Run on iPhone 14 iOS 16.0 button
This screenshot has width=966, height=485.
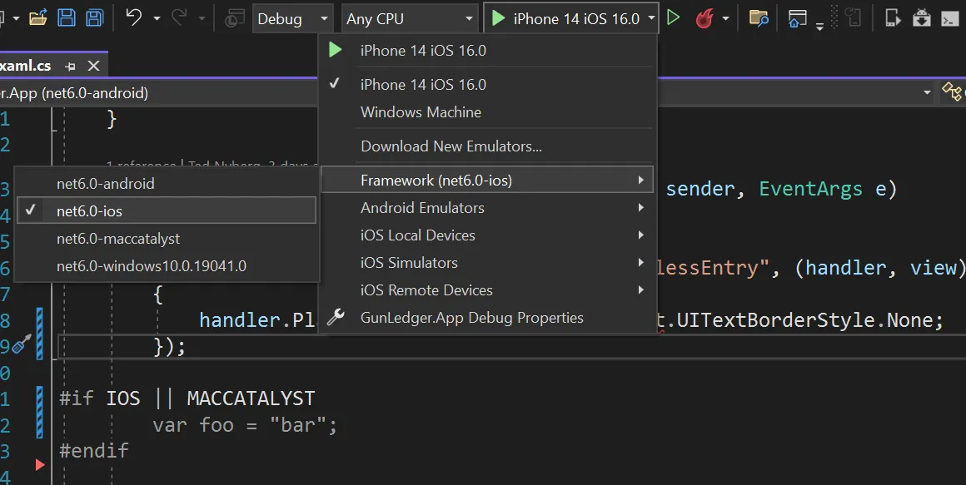pos(566,18)
